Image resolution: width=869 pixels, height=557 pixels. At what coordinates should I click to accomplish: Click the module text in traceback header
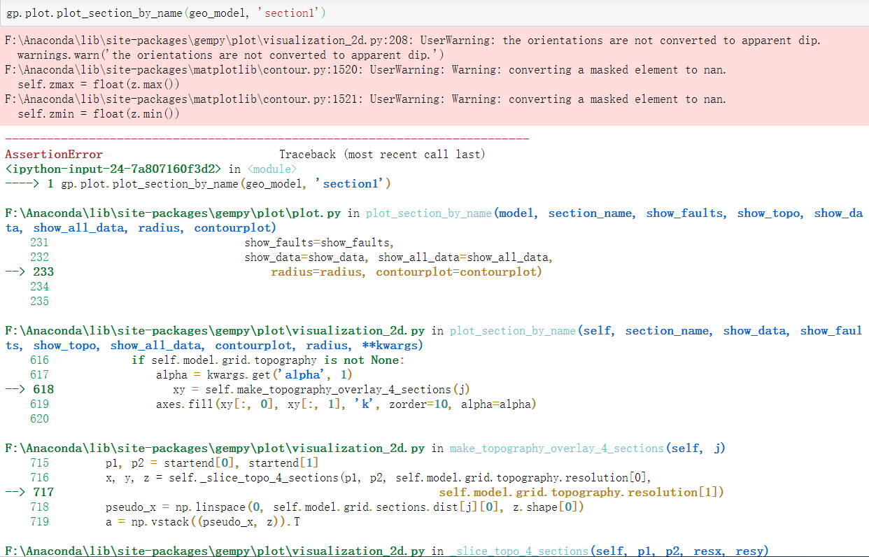click(273, 168)
